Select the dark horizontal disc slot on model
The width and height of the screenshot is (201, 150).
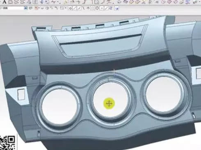click(100, 39)
